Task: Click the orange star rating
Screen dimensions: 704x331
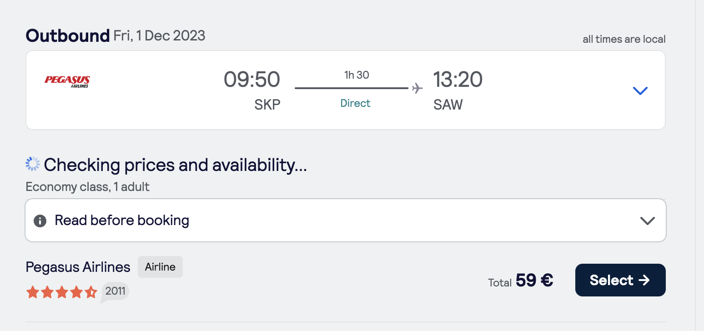Action: pyautogui.click(x=61, y=292)
